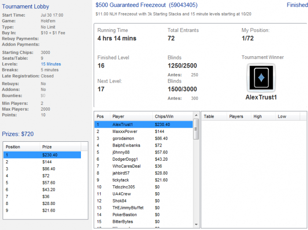Select the $28.80 eighth place prize row
Screen dimensions: 308x230
[42, 203]
